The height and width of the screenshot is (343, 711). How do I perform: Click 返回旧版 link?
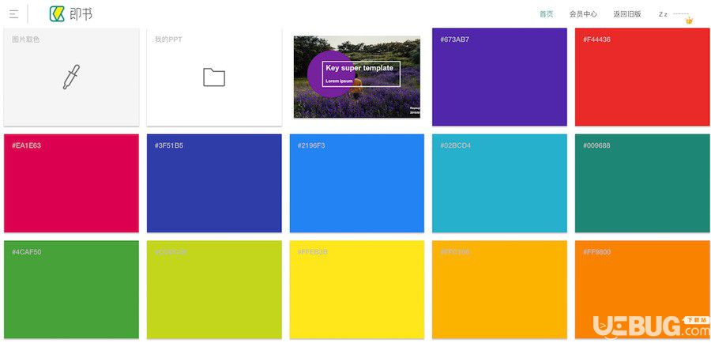(627, 14)
